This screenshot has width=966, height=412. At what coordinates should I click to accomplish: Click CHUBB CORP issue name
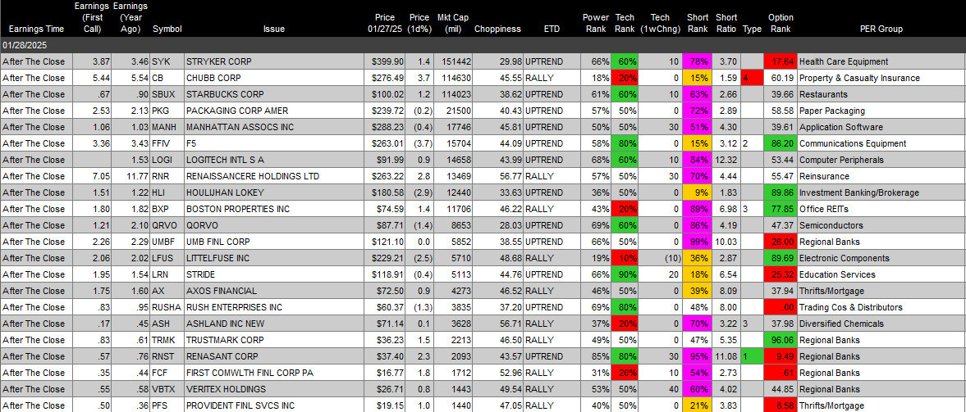click(x=213, y=78)
